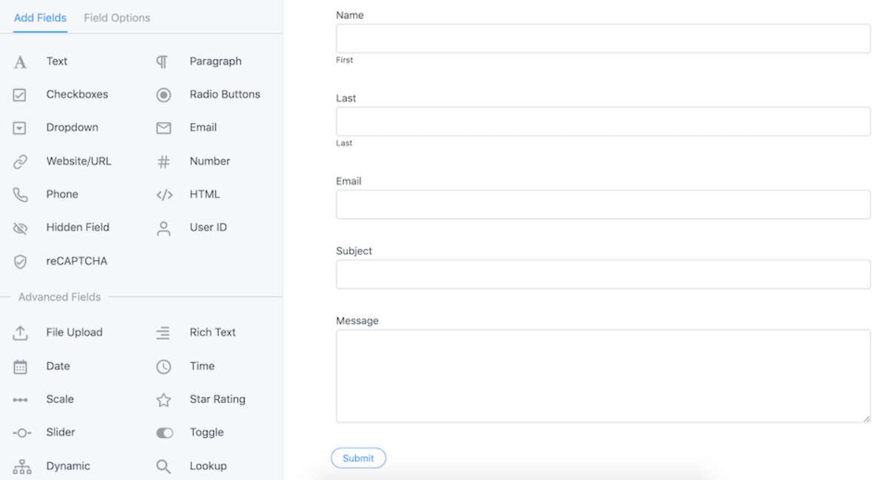Click the Star Rating icon
Screen dimensions: 892x480
click(x=164, y=400)
